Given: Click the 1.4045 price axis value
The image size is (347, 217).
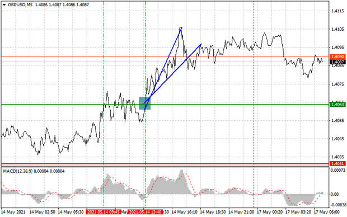Looking at the screenshot, I should tap(337, 139).
